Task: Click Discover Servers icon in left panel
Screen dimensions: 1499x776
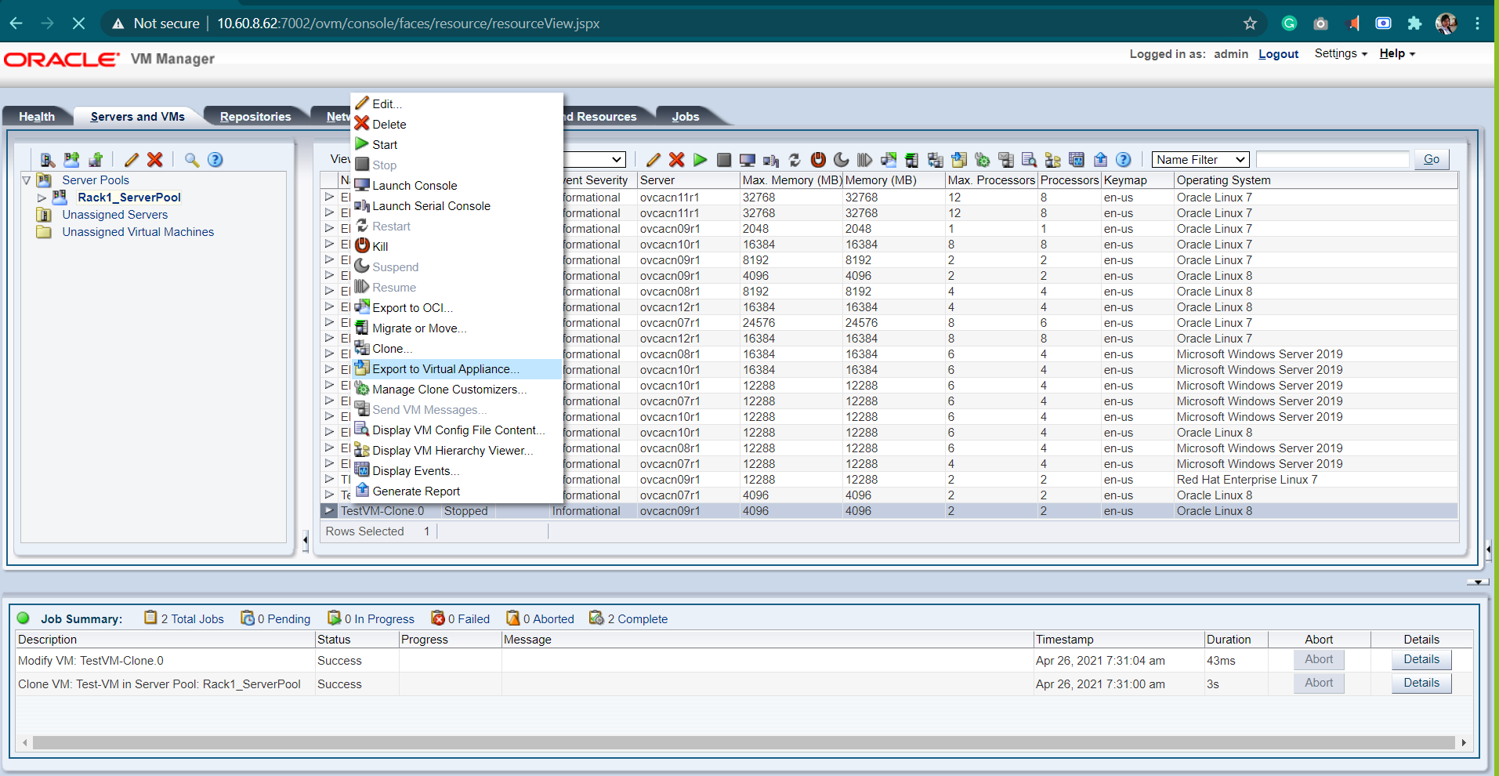Action: click(48, 160)
